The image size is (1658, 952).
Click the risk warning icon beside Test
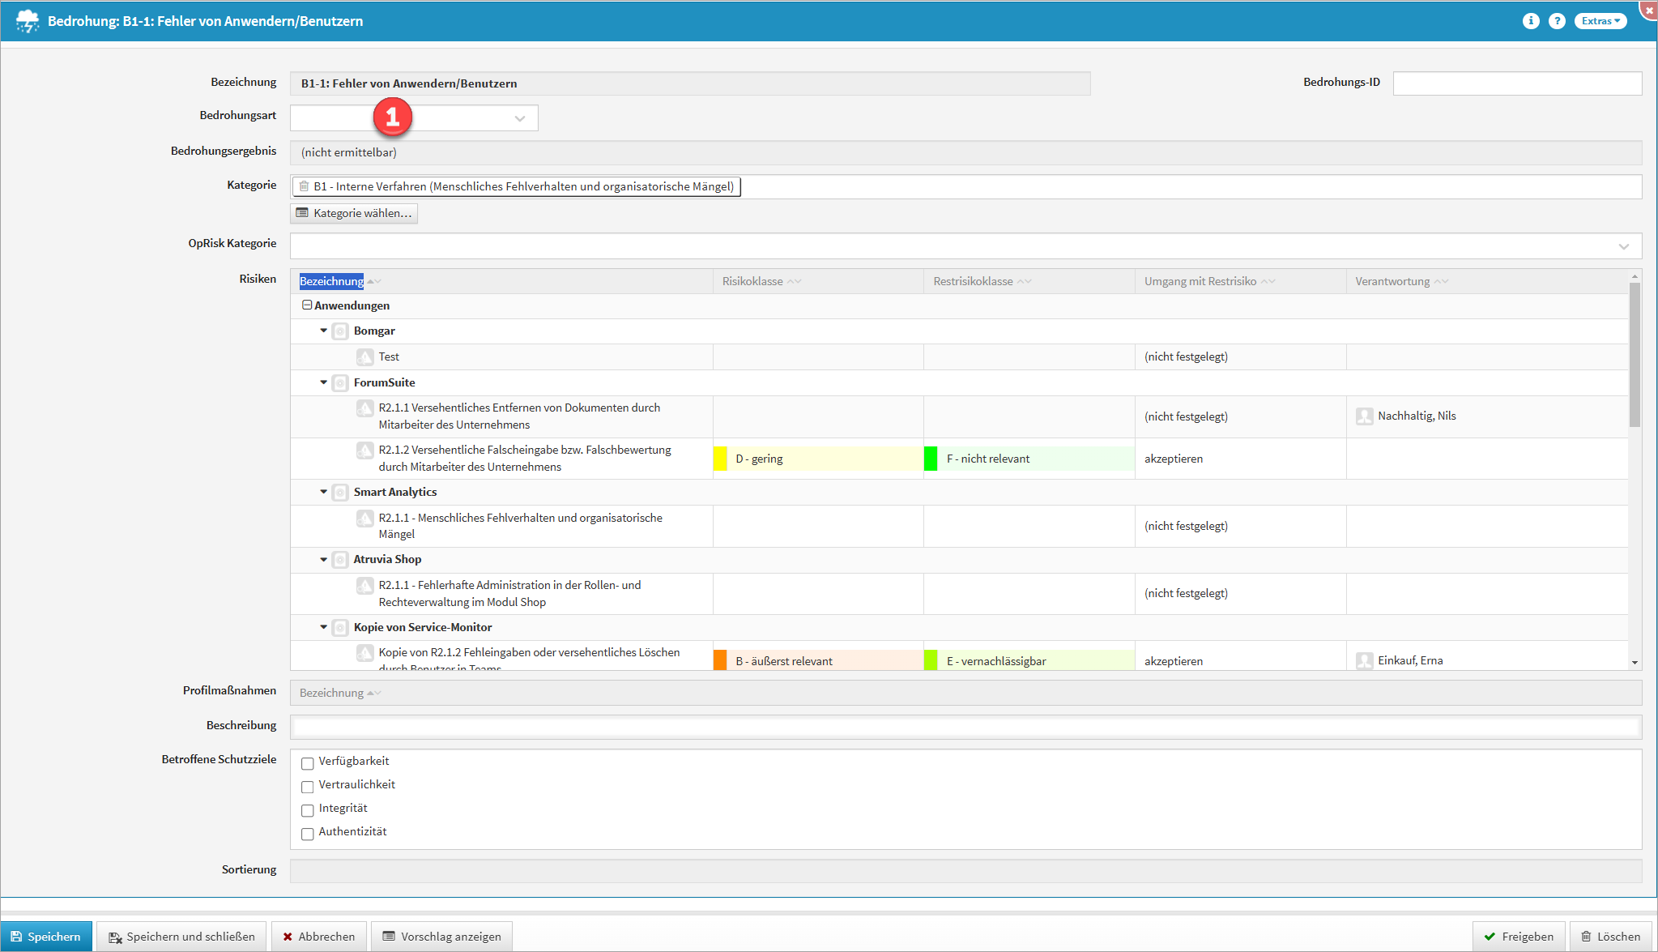[x=365, y=356]
